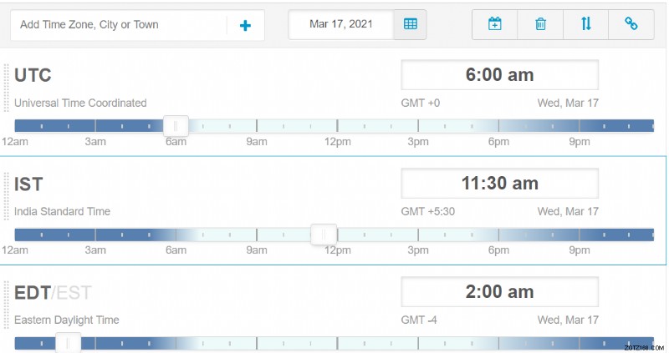
Task: Click the UTC zone title
Action: tap(33, 75)
